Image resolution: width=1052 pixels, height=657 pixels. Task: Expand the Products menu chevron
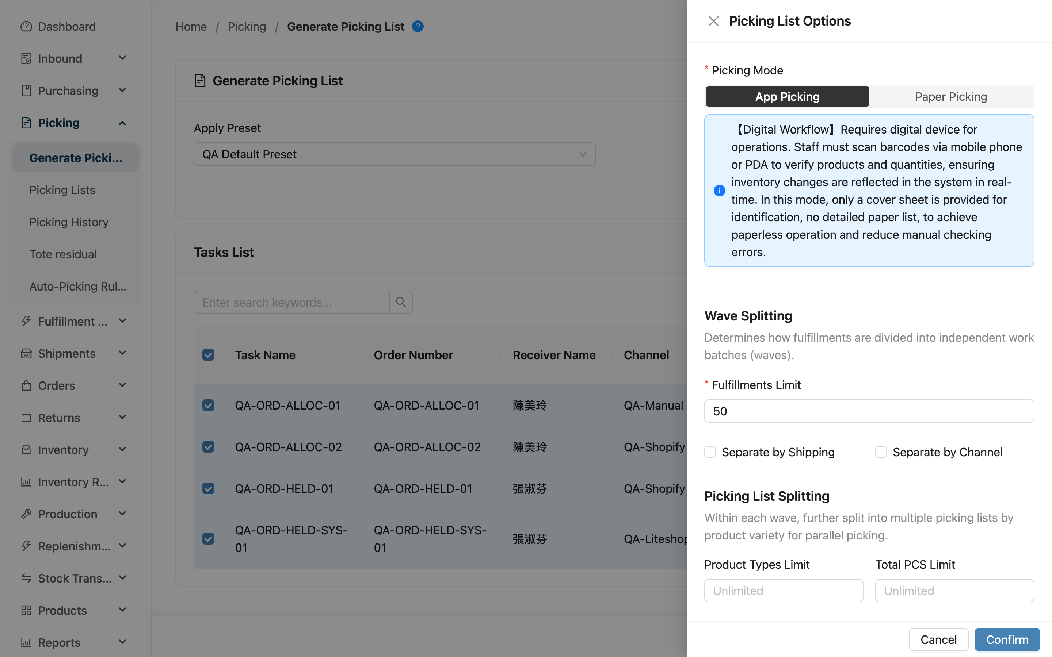123,610
